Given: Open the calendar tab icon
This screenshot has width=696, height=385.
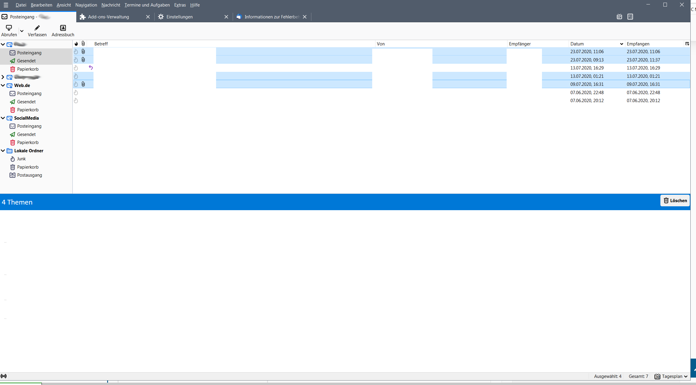Looking at the screenshot, I should point(619,17).
